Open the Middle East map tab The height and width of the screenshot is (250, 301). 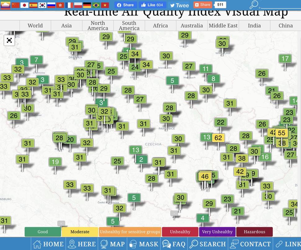pos(223,25)
